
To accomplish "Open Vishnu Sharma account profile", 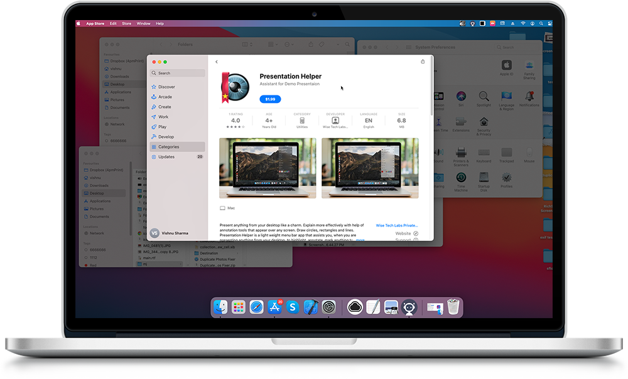I will 170,233.
